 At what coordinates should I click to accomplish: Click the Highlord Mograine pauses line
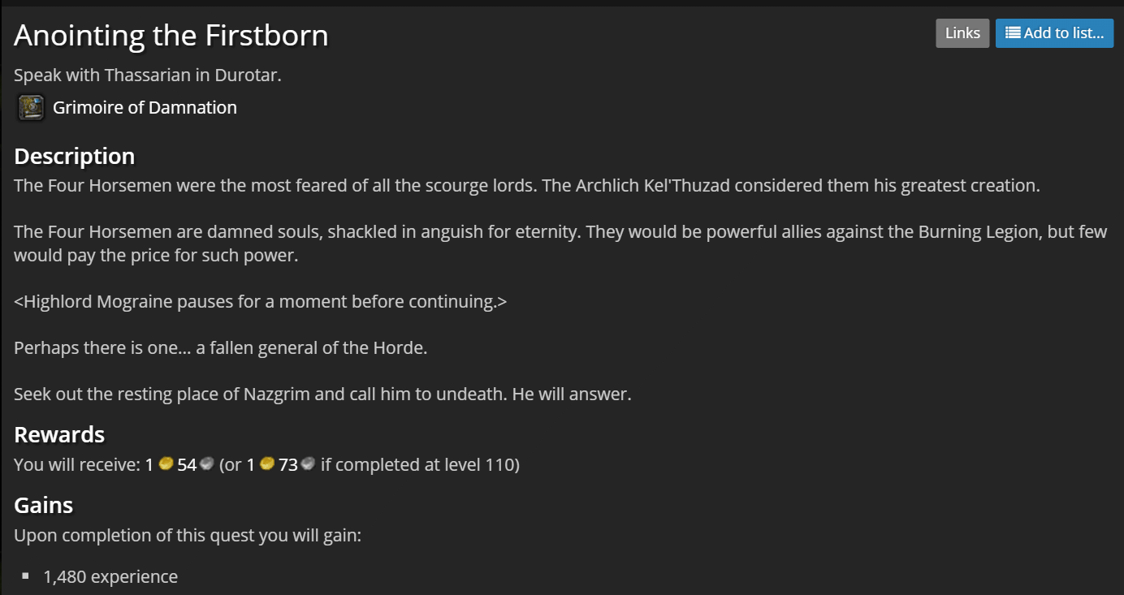pyautogui.click(x=260, y=302)
